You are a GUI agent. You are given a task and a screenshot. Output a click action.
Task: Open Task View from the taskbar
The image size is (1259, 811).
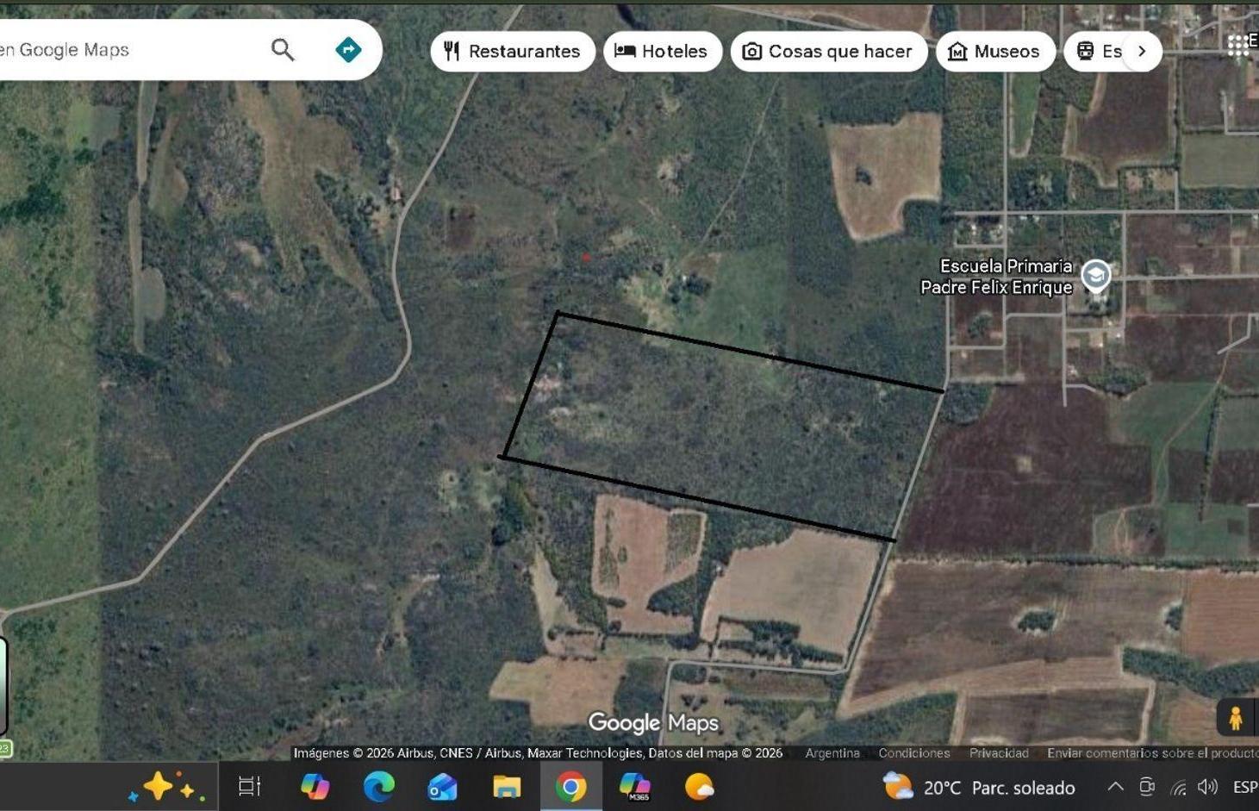250,787
